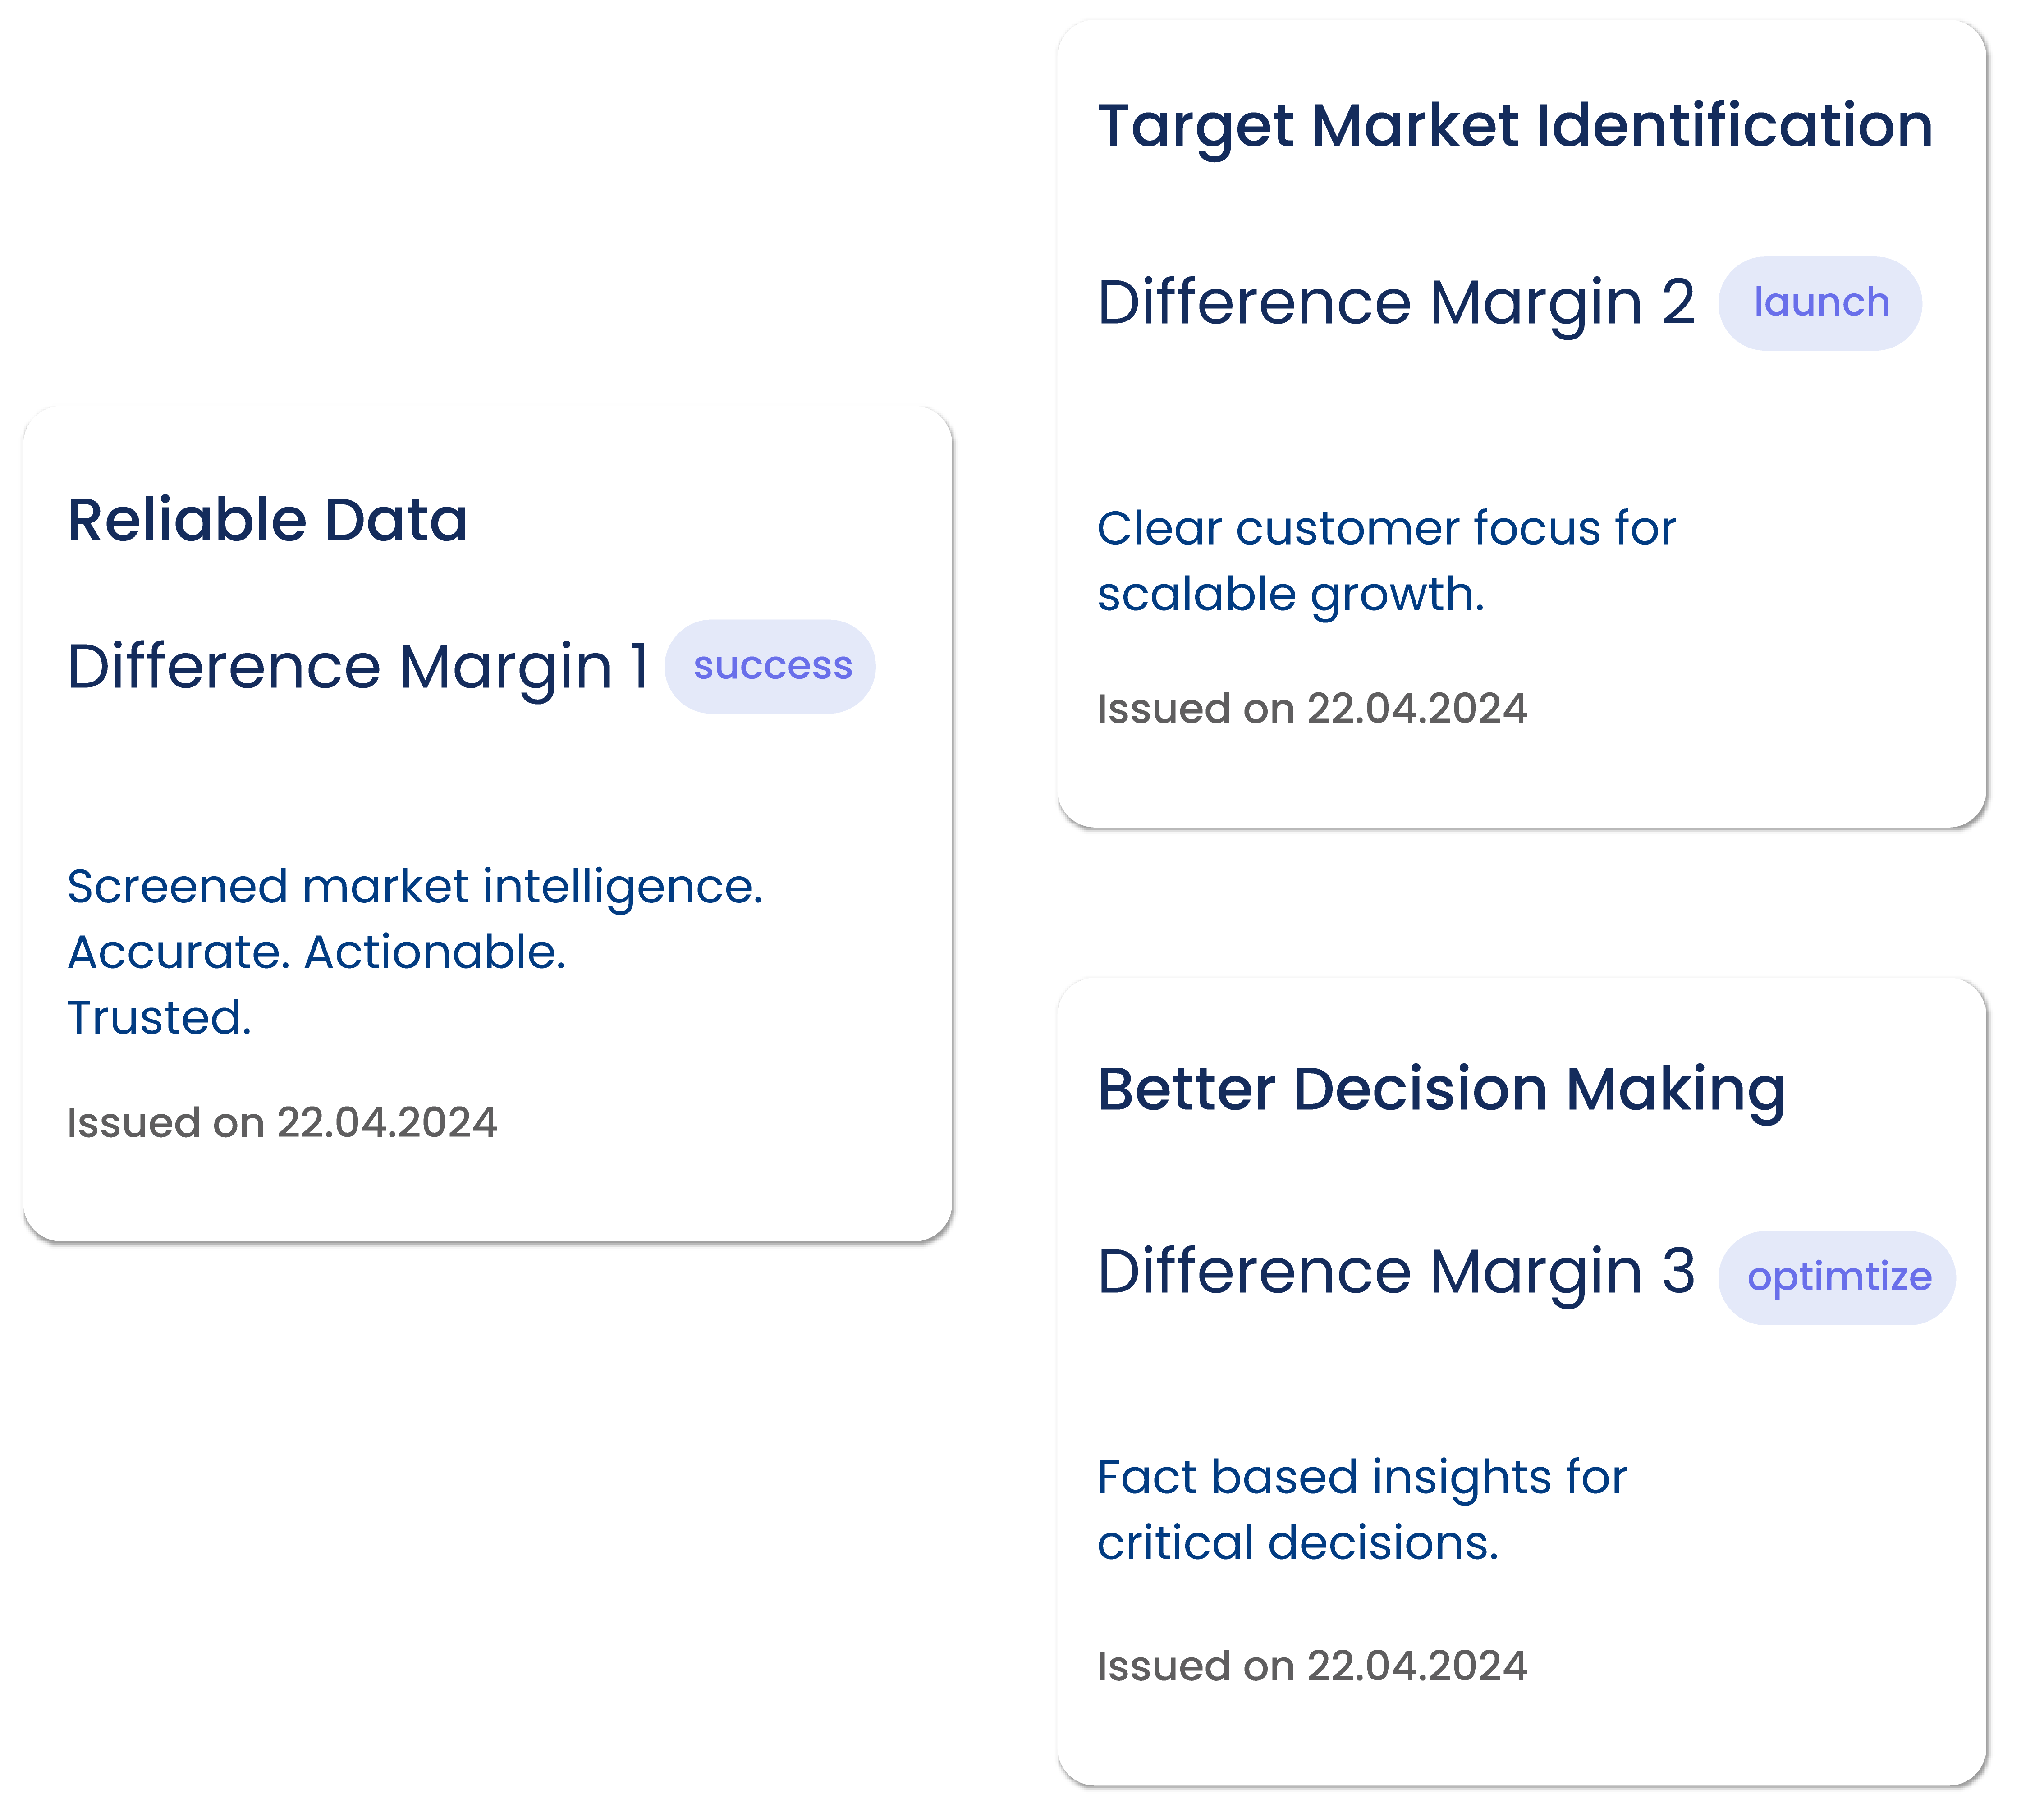The image size is (2044, 1803).
Task: Click the "Accurate. Actionable." text line
Action: 316,953
